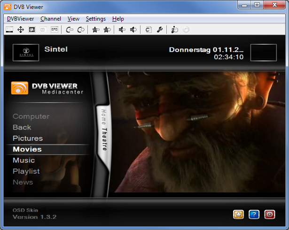The image size is (289, 230).
Task: Click the previous channel (C minus) icon
Action: [x=70, y=30]
